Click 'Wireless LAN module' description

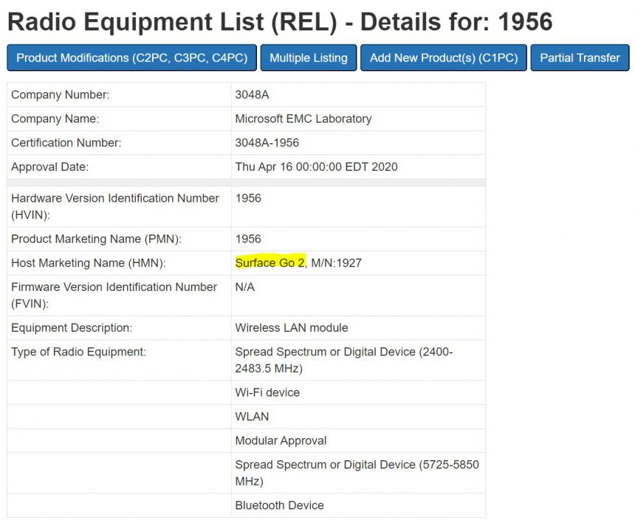292,327
